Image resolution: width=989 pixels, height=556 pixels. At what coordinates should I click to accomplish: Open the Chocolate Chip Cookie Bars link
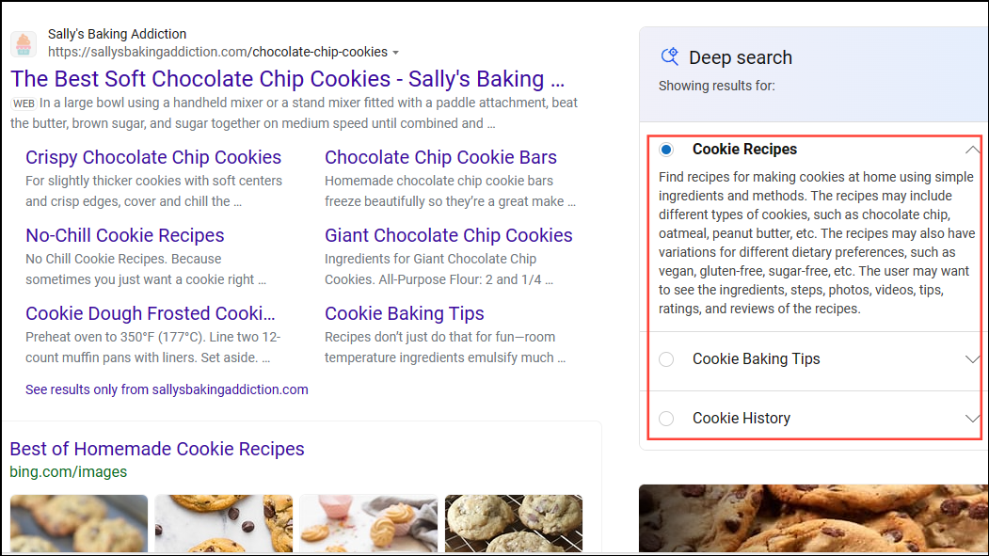[440, 157]
